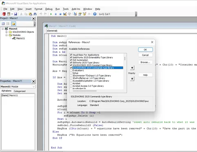197x152 pixels.
Task: Click the Save icon in toolbar
Action: pyautogui.click(x=16, y=14)
